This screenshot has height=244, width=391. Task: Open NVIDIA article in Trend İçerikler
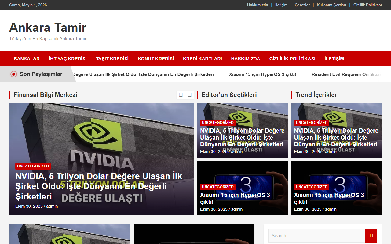click(x=336, y=138)
